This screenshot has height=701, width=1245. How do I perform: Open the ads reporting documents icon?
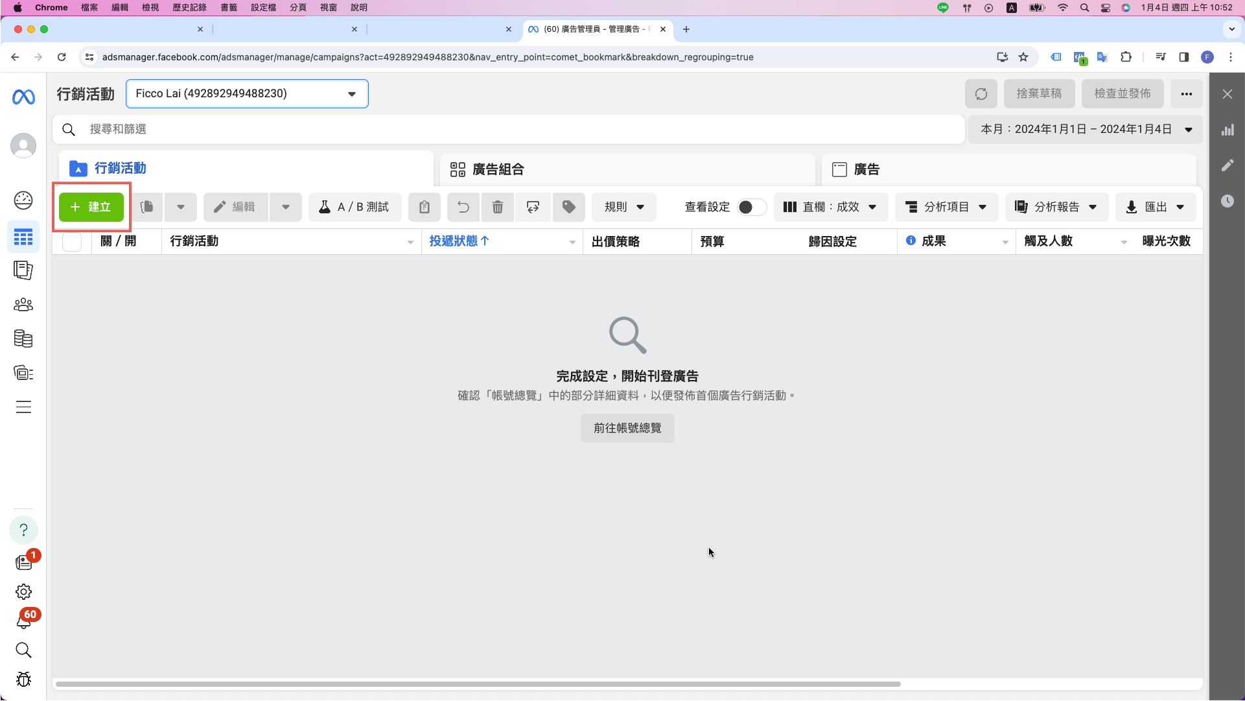coord(23,270)
